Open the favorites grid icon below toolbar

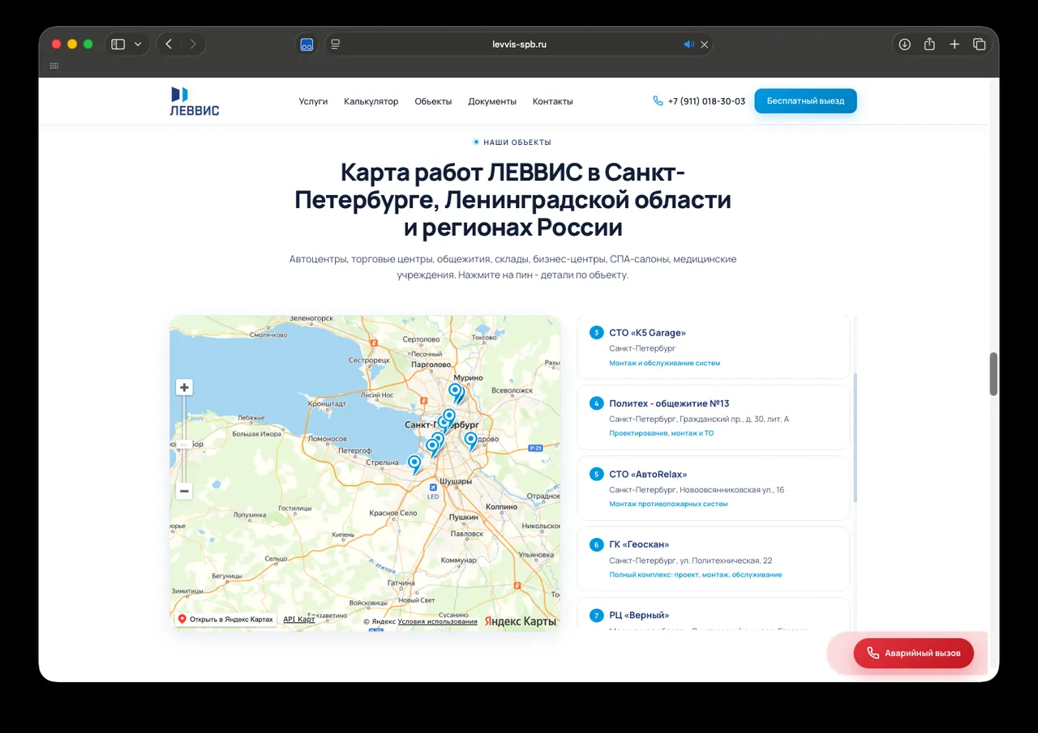click(x=54, y=66)
